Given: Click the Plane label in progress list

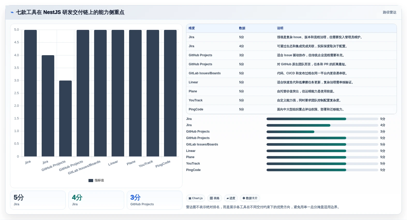Looking at the screenshot, I should [190, 157].
